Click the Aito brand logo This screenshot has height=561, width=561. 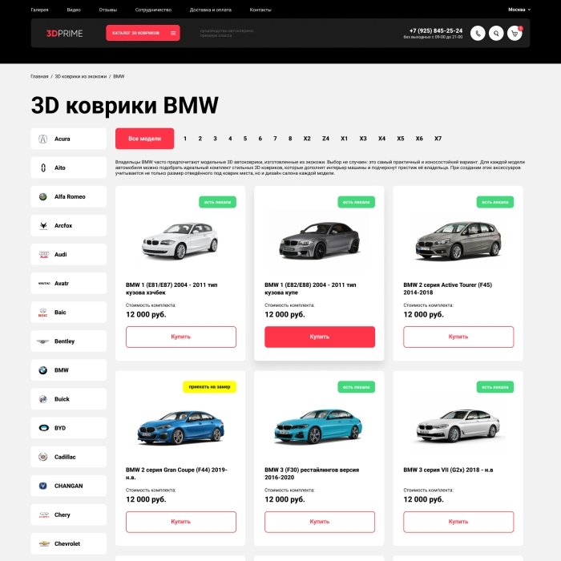tap(43, 167)
